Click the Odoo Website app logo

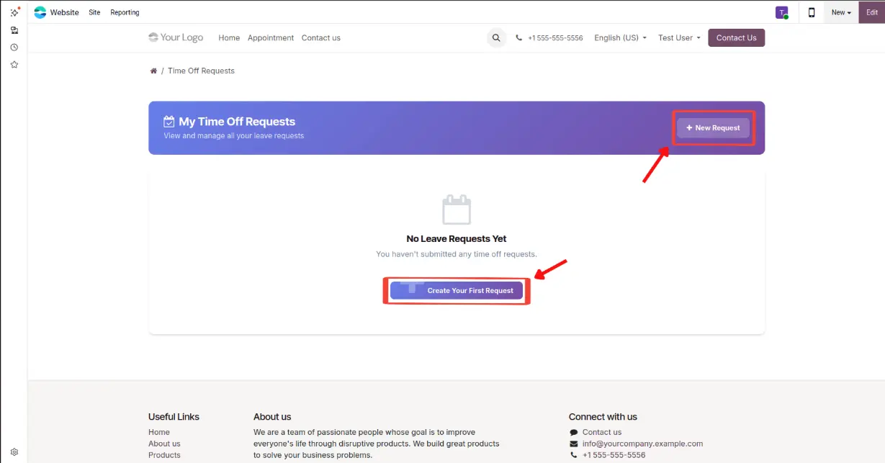40,12
